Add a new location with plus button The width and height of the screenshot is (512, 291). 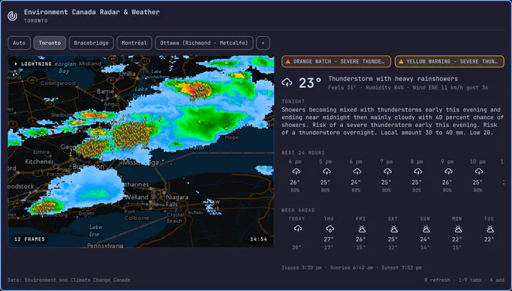[x=263, y=43]
